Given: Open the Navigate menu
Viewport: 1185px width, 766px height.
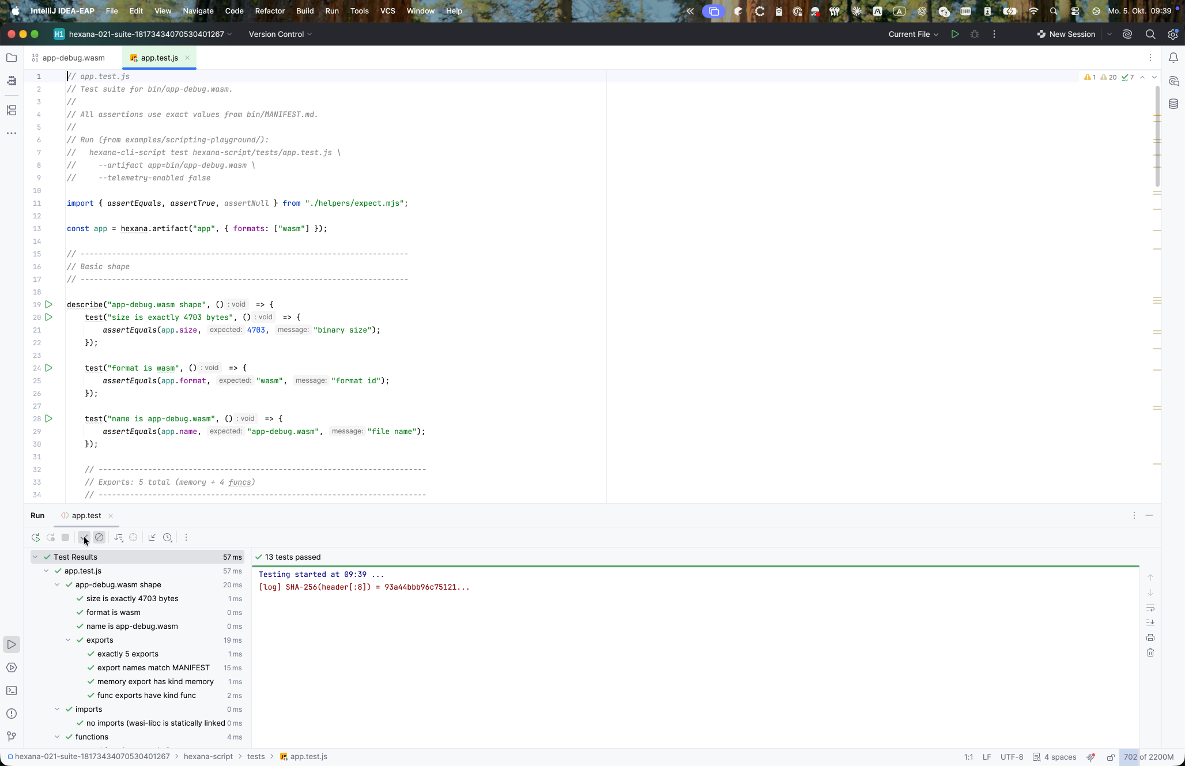Looking at the screenshot, I should point(198,11).
